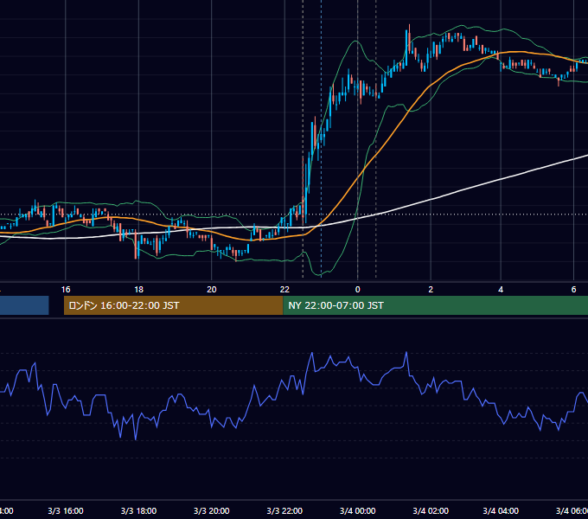
Task: Click the '22' hour label on price chart axis
Action: click(284, 290)
